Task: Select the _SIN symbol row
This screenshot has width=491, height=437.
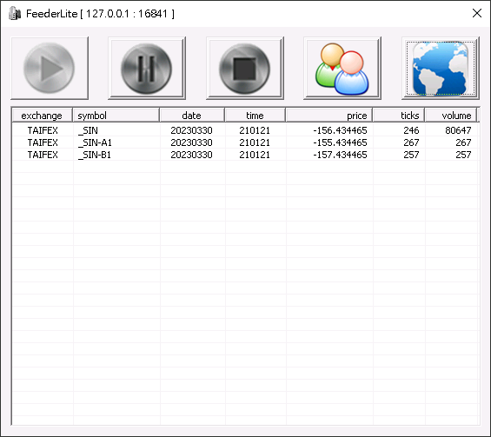Action: click(x=245, y=130)
